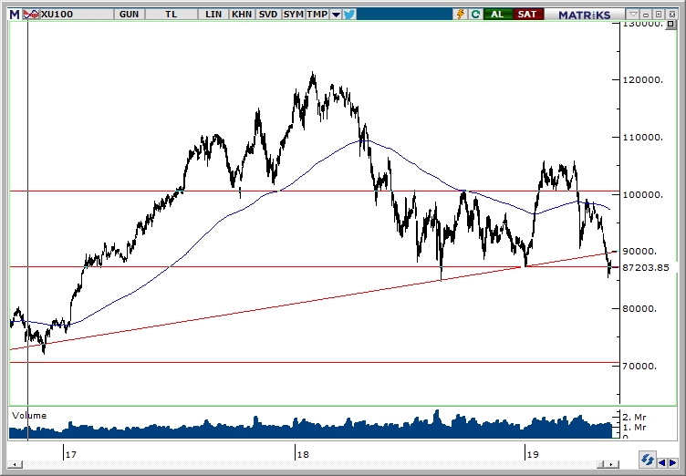Click the 87203.85 current price label
This screenshot has width=686, height=476.
646,267
